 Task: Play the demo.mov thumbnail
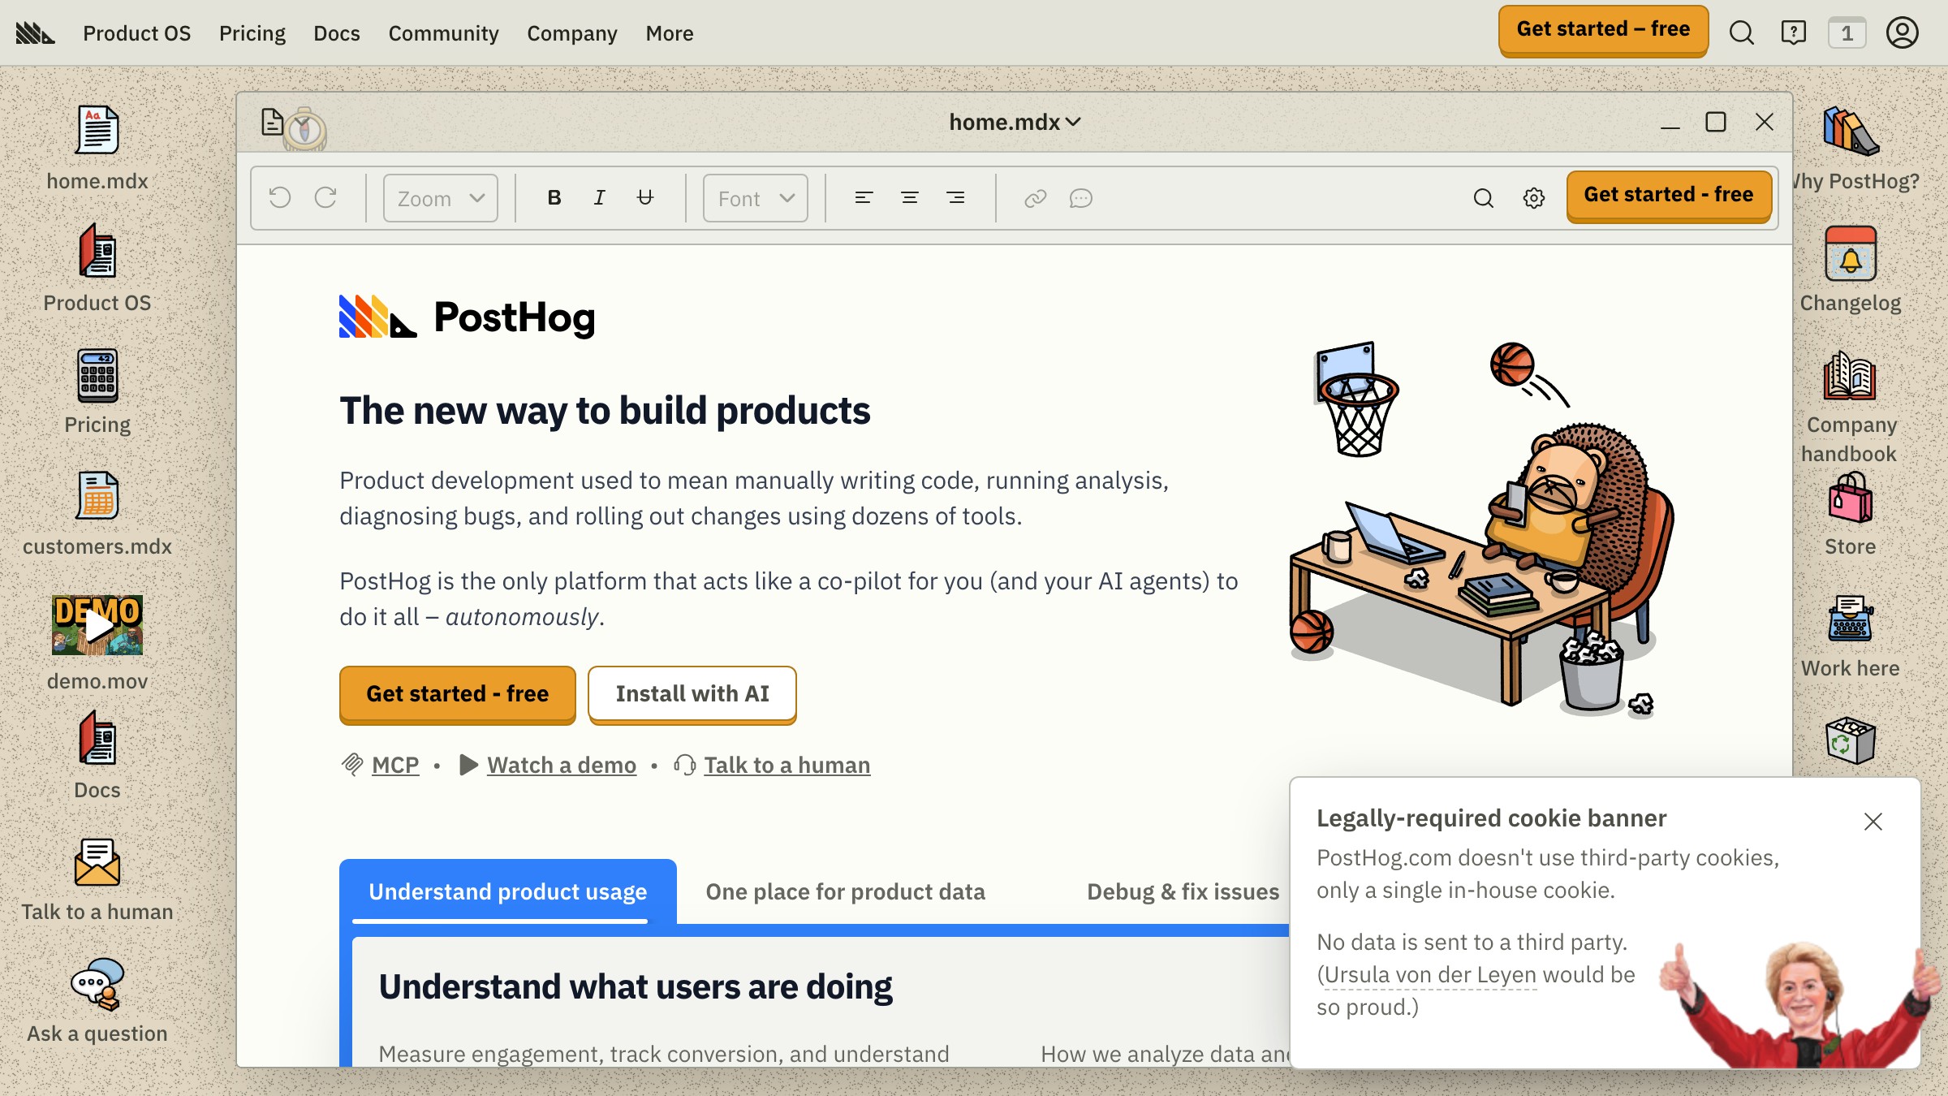coord(97,625)
